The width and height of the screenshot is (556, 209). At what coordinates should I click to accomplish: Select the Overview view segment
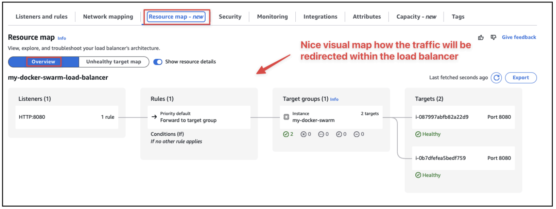[x=43, y=62]
